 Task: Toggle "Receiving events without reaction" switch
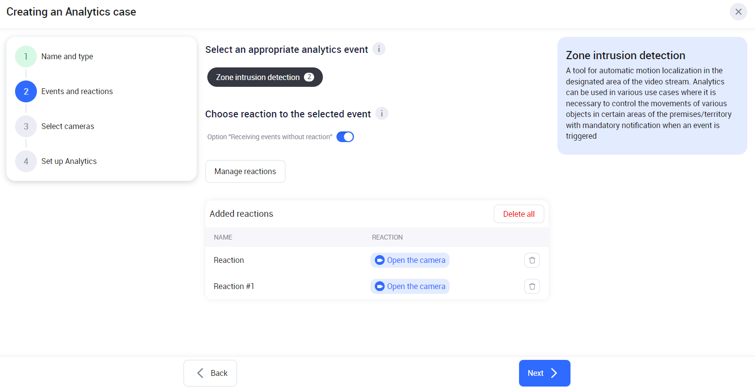pos(345,137)
